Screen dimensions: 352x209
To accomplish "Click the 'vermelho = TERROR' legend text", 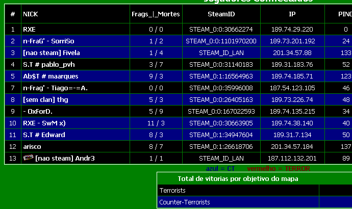I will click(x=279, y=168).
